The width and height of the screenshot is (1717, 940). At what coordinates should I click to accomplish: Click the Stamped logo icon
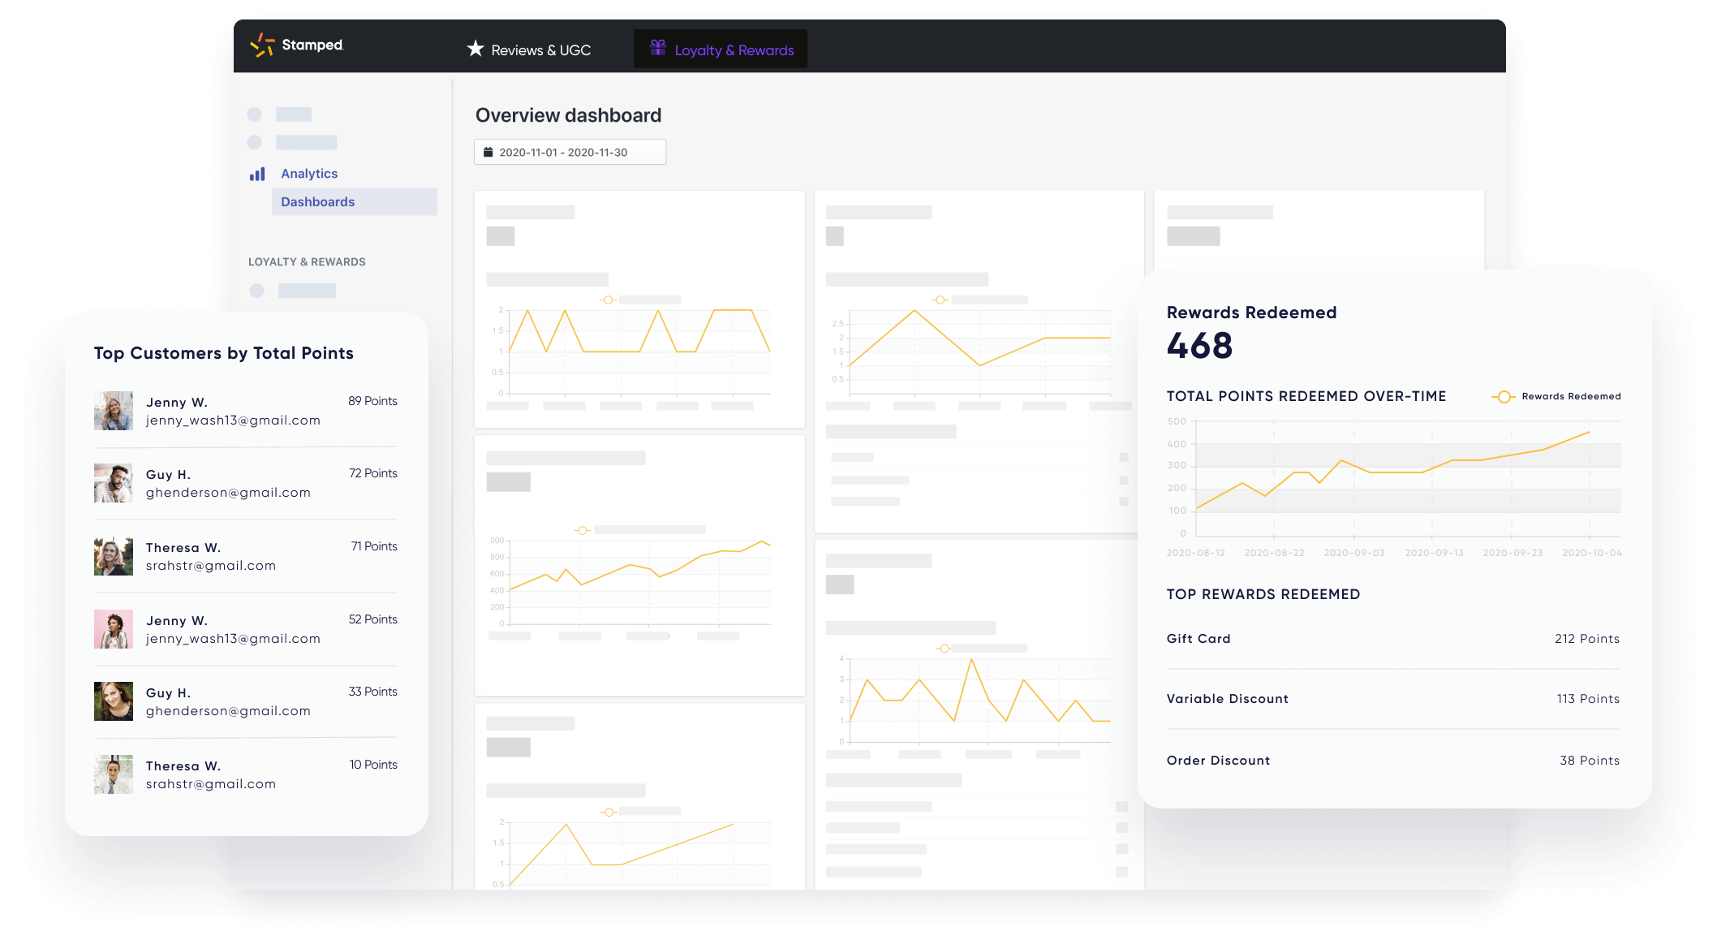click(x=262, y=45)
